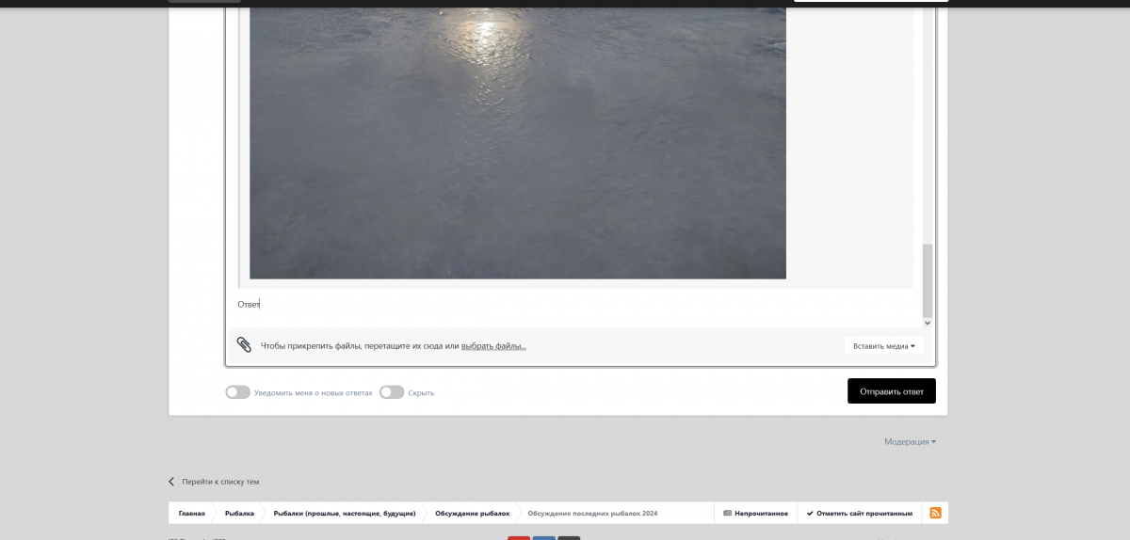Toggle the 'Скрыть' switch

click(392, 392)
